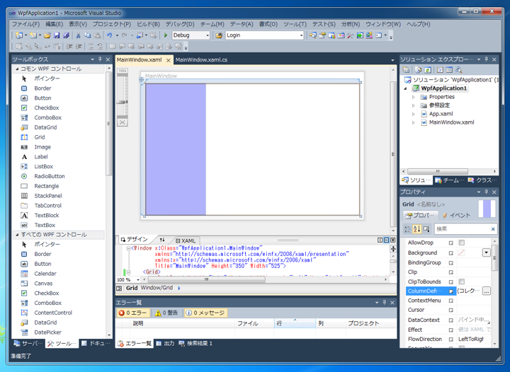Click the Undo arrow icon
The height and width of the screenshot is (372, 510).
coord(109,35)
